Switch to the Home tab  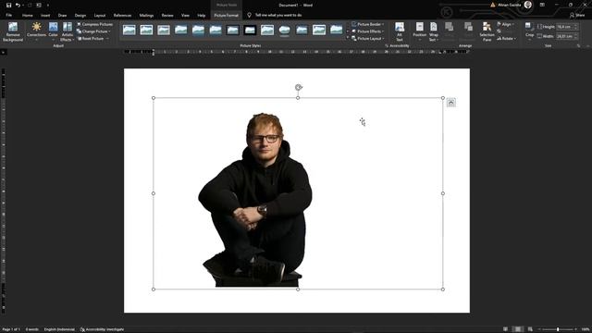[27, 15]
